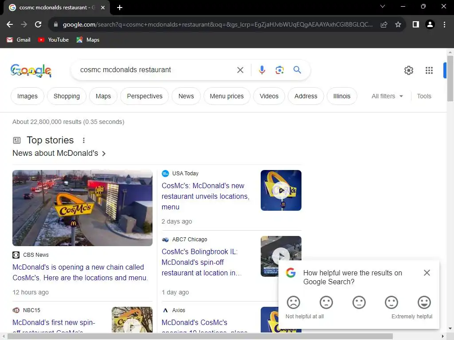Image resolution: width=454 pixels, height=340 pixels.
Task: Open the Gmail bookmark
Action: (x=19, y=40)
